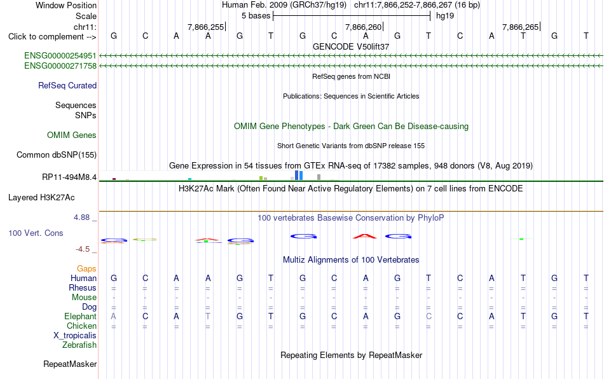Click the -4.5 PhyloP lower scale value
This screenshot has height=379, width=604.
coord(83,249)
